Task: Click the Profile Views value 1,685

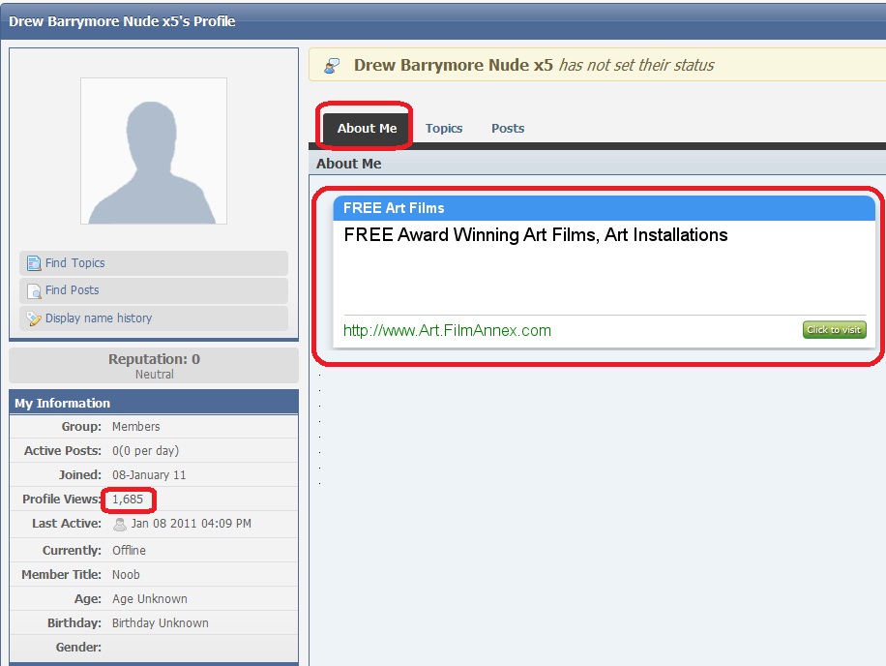Action: point(128,499)
